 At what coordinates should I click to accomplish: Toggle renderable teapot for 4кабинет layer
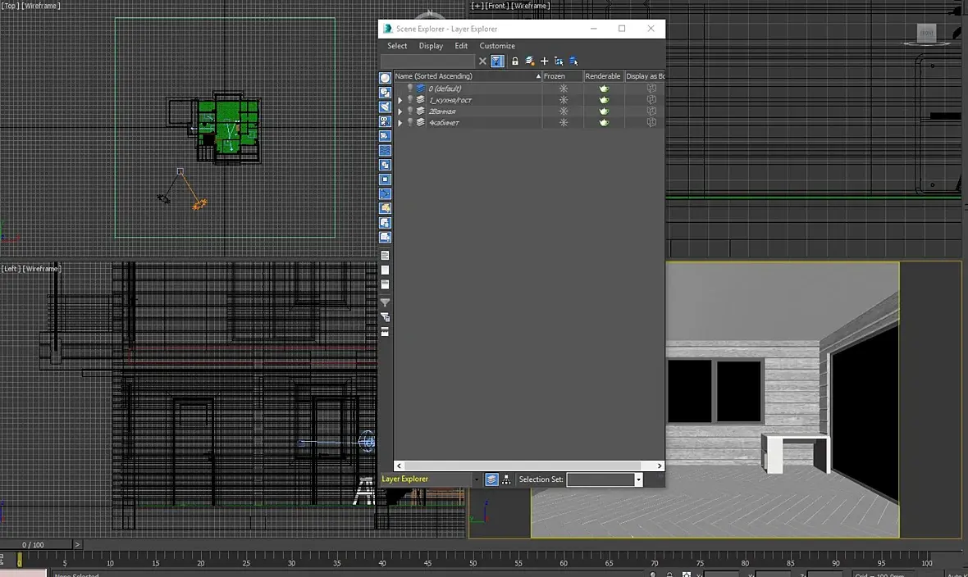click(604, 123)
